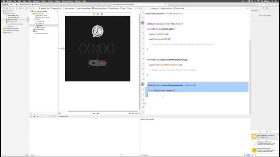Toggle the Utilities pane visibility
Image resolution: width=280 pixels, height=157 pixels.
click(276, 4)
